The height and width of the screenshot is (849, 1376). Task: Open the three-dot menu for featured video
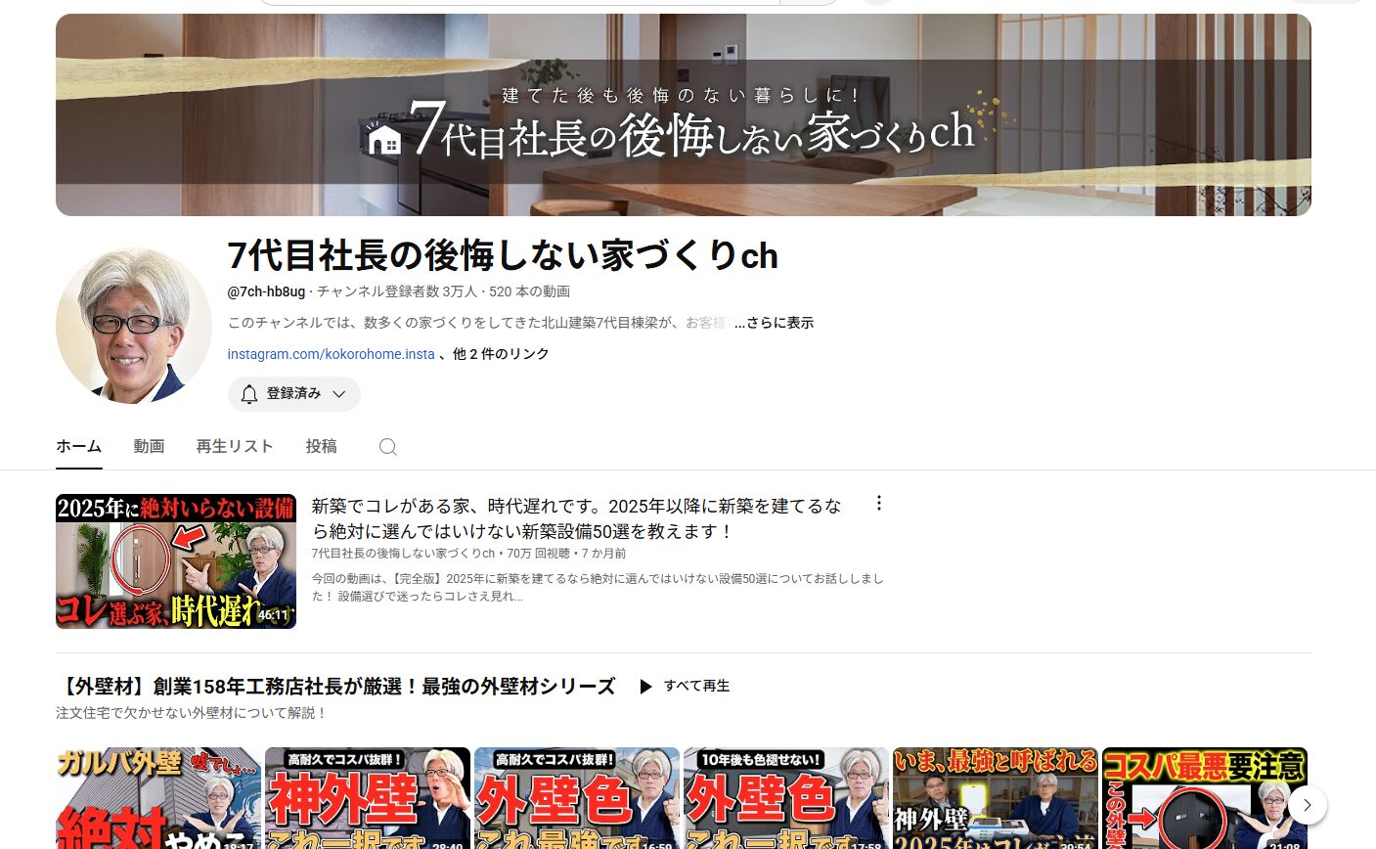tap(878, 503)
